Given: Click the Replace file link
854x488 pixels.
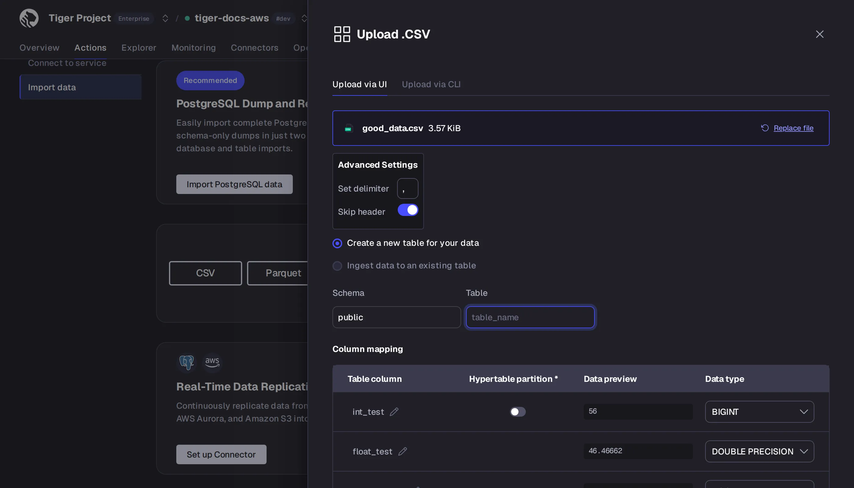Looking at the screenshot, I should click(x=793, y=128).
